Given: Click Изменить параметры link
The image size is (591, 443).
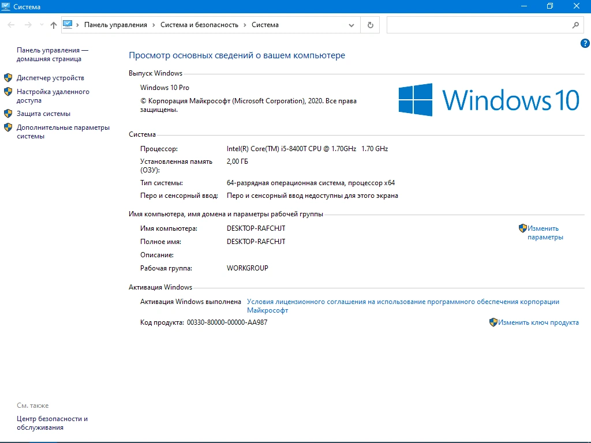Looking at the screenshot, I should click(545, 233).
